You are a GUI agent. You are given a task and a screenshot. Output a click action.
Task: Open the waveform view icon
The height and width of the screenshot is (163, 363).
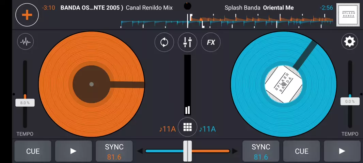25,42
